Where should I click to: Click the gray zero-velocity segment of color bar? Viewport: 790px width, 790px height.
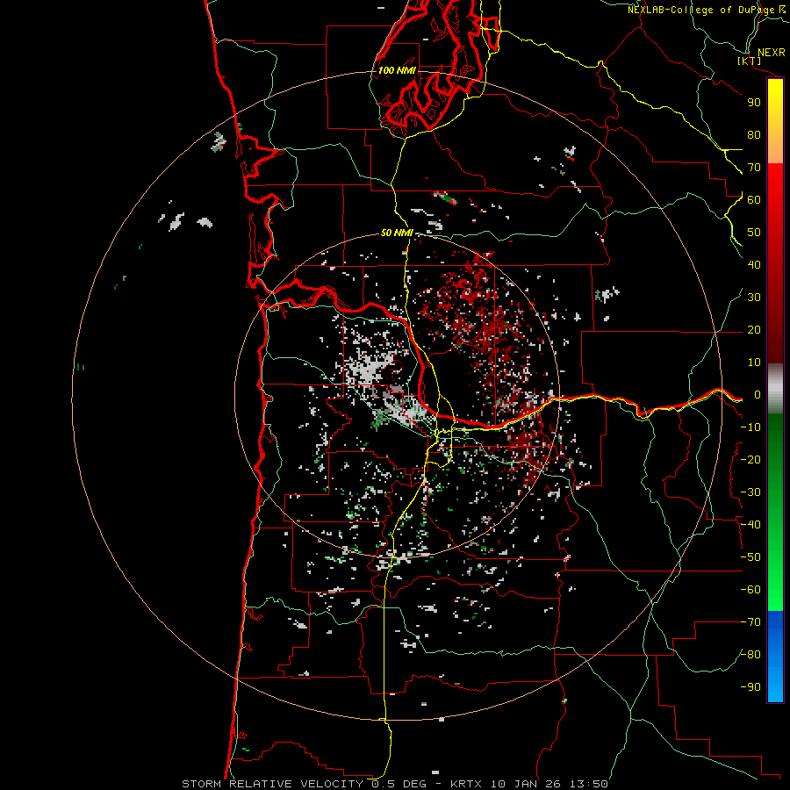point(775,389)
